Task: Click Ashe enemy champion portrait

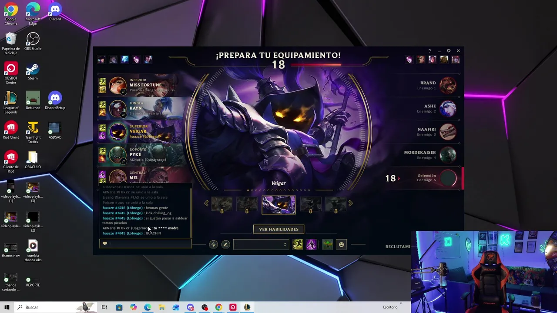Action: 448,108
